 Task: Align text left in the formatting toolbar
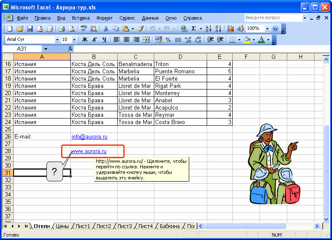click(117, 39)
